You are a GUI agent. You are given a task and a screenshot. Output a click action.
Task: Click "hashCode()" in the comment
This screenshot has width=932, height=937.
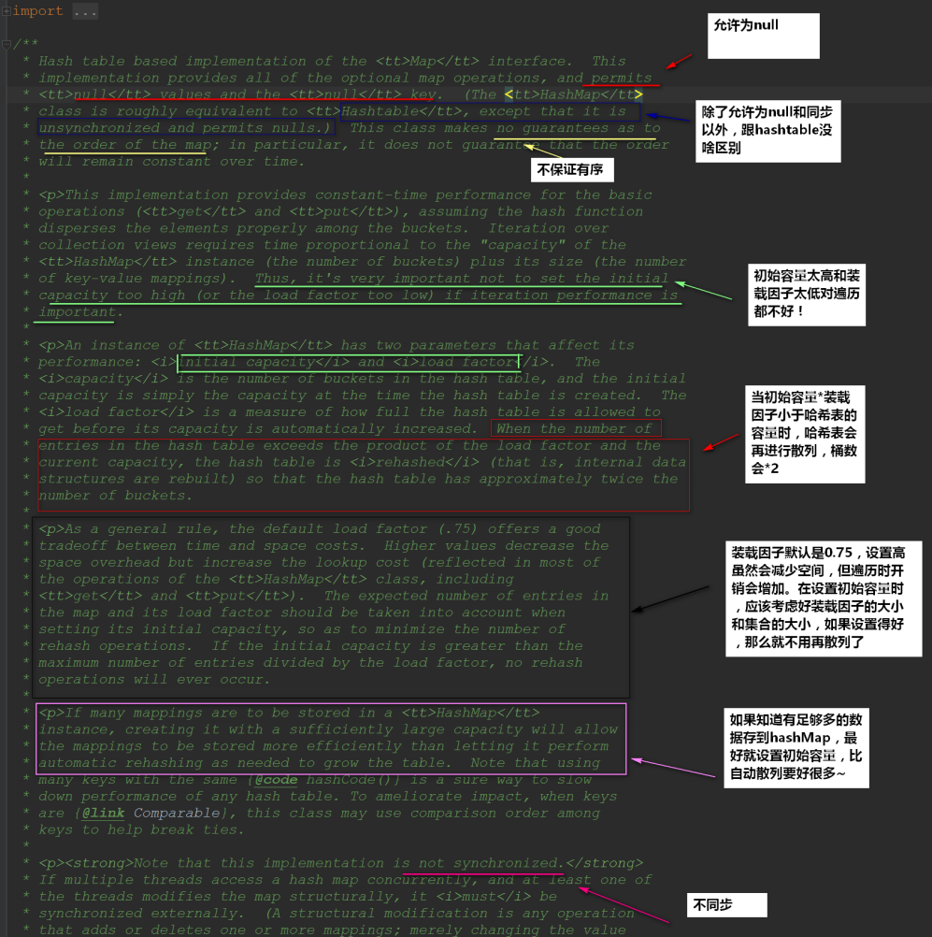click(350, 779)
